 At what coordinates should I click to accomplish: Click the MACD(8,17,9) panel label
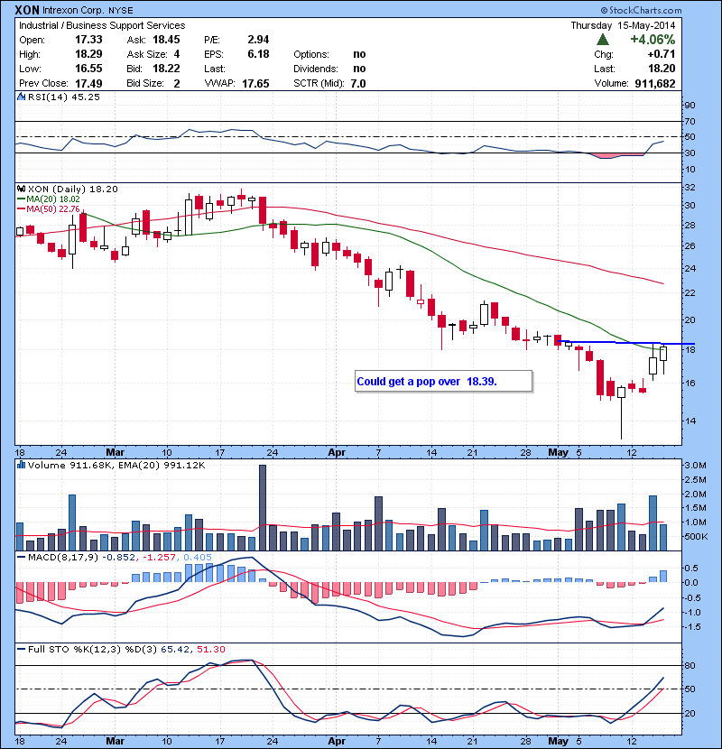(63, 558)
